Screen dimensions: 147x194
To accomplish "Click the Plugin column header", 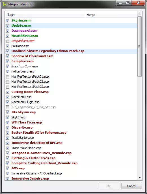I will (x=45, y=15).
